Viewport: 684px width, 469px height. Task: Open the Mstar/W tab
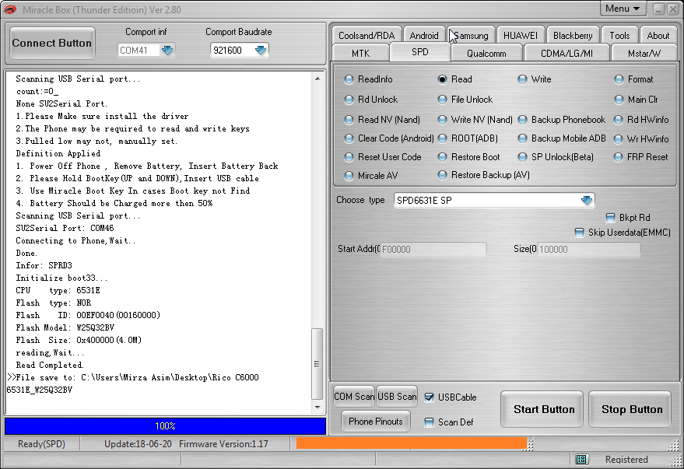tap(644, 53)
